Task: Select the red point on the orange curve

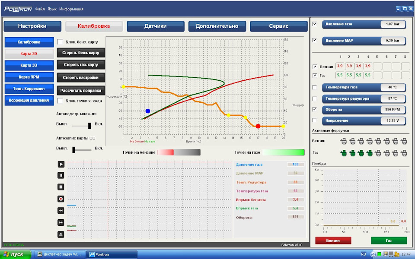Action: tap(258, 126)
